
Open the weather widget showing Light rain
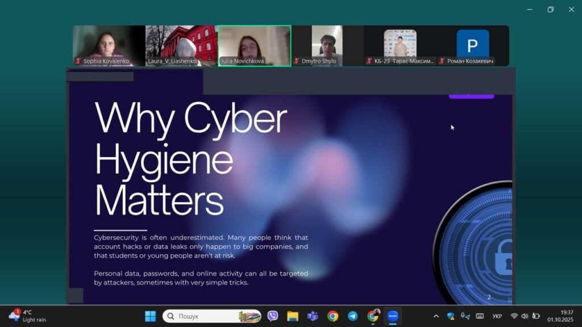27,316
